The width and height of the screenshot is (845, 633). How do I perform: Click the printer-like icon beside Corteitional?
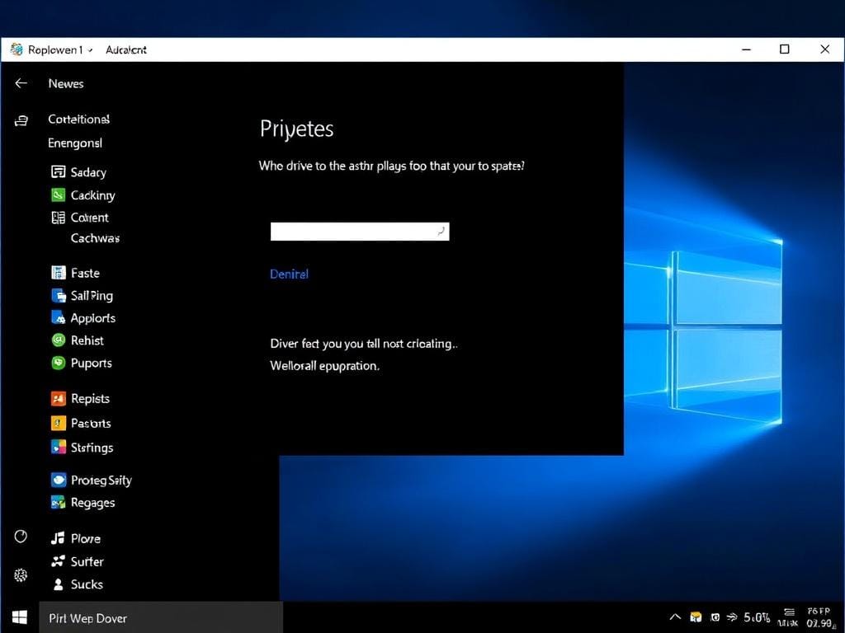(x=21, y=120)
